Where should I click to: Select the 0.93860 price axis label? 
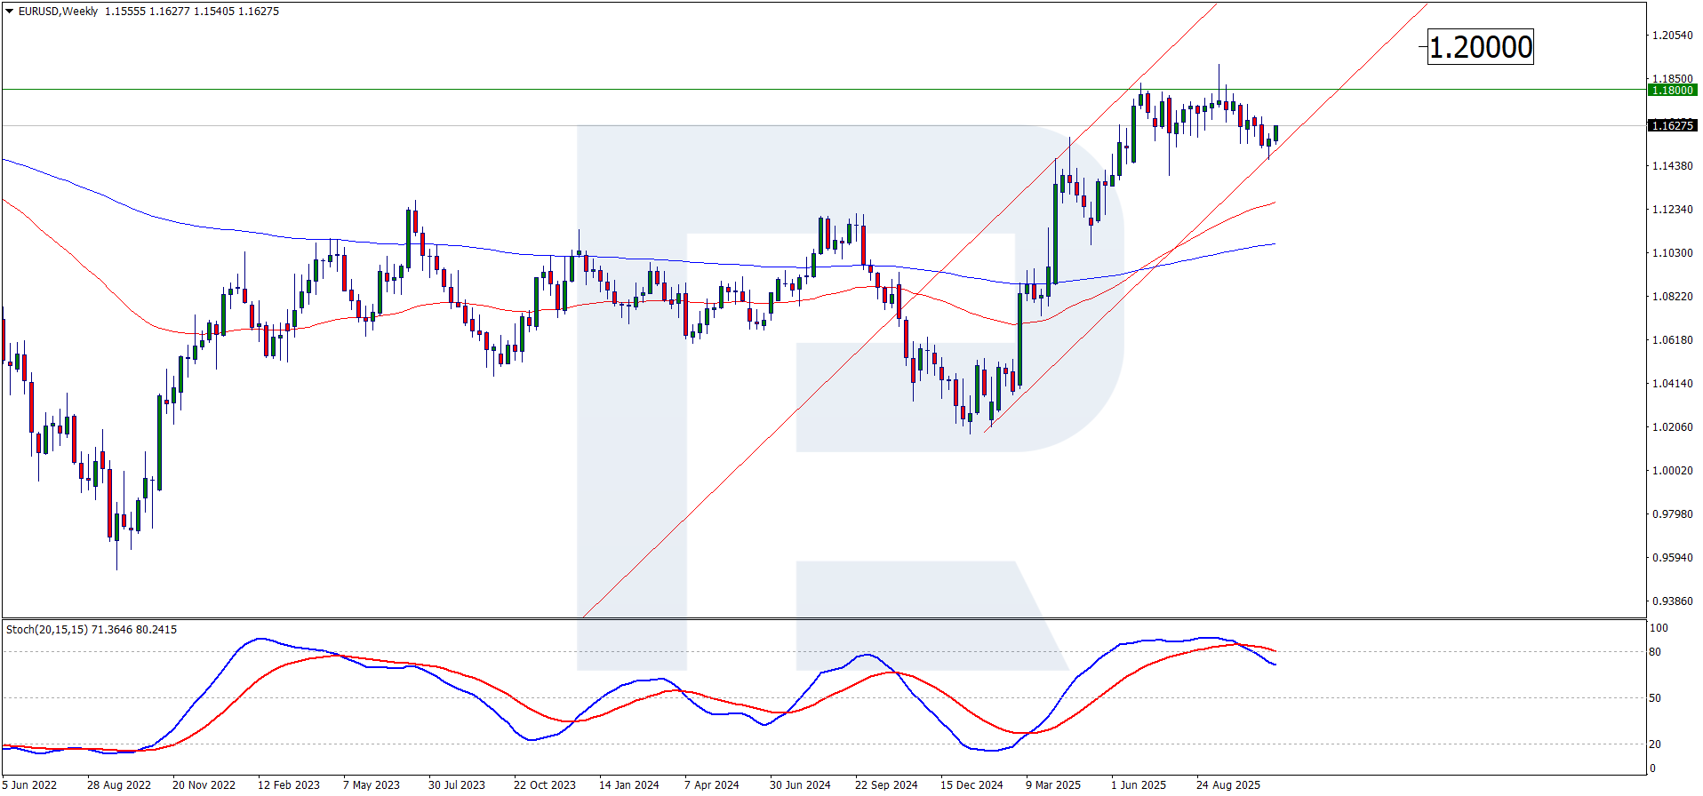tap(1672, 601)
